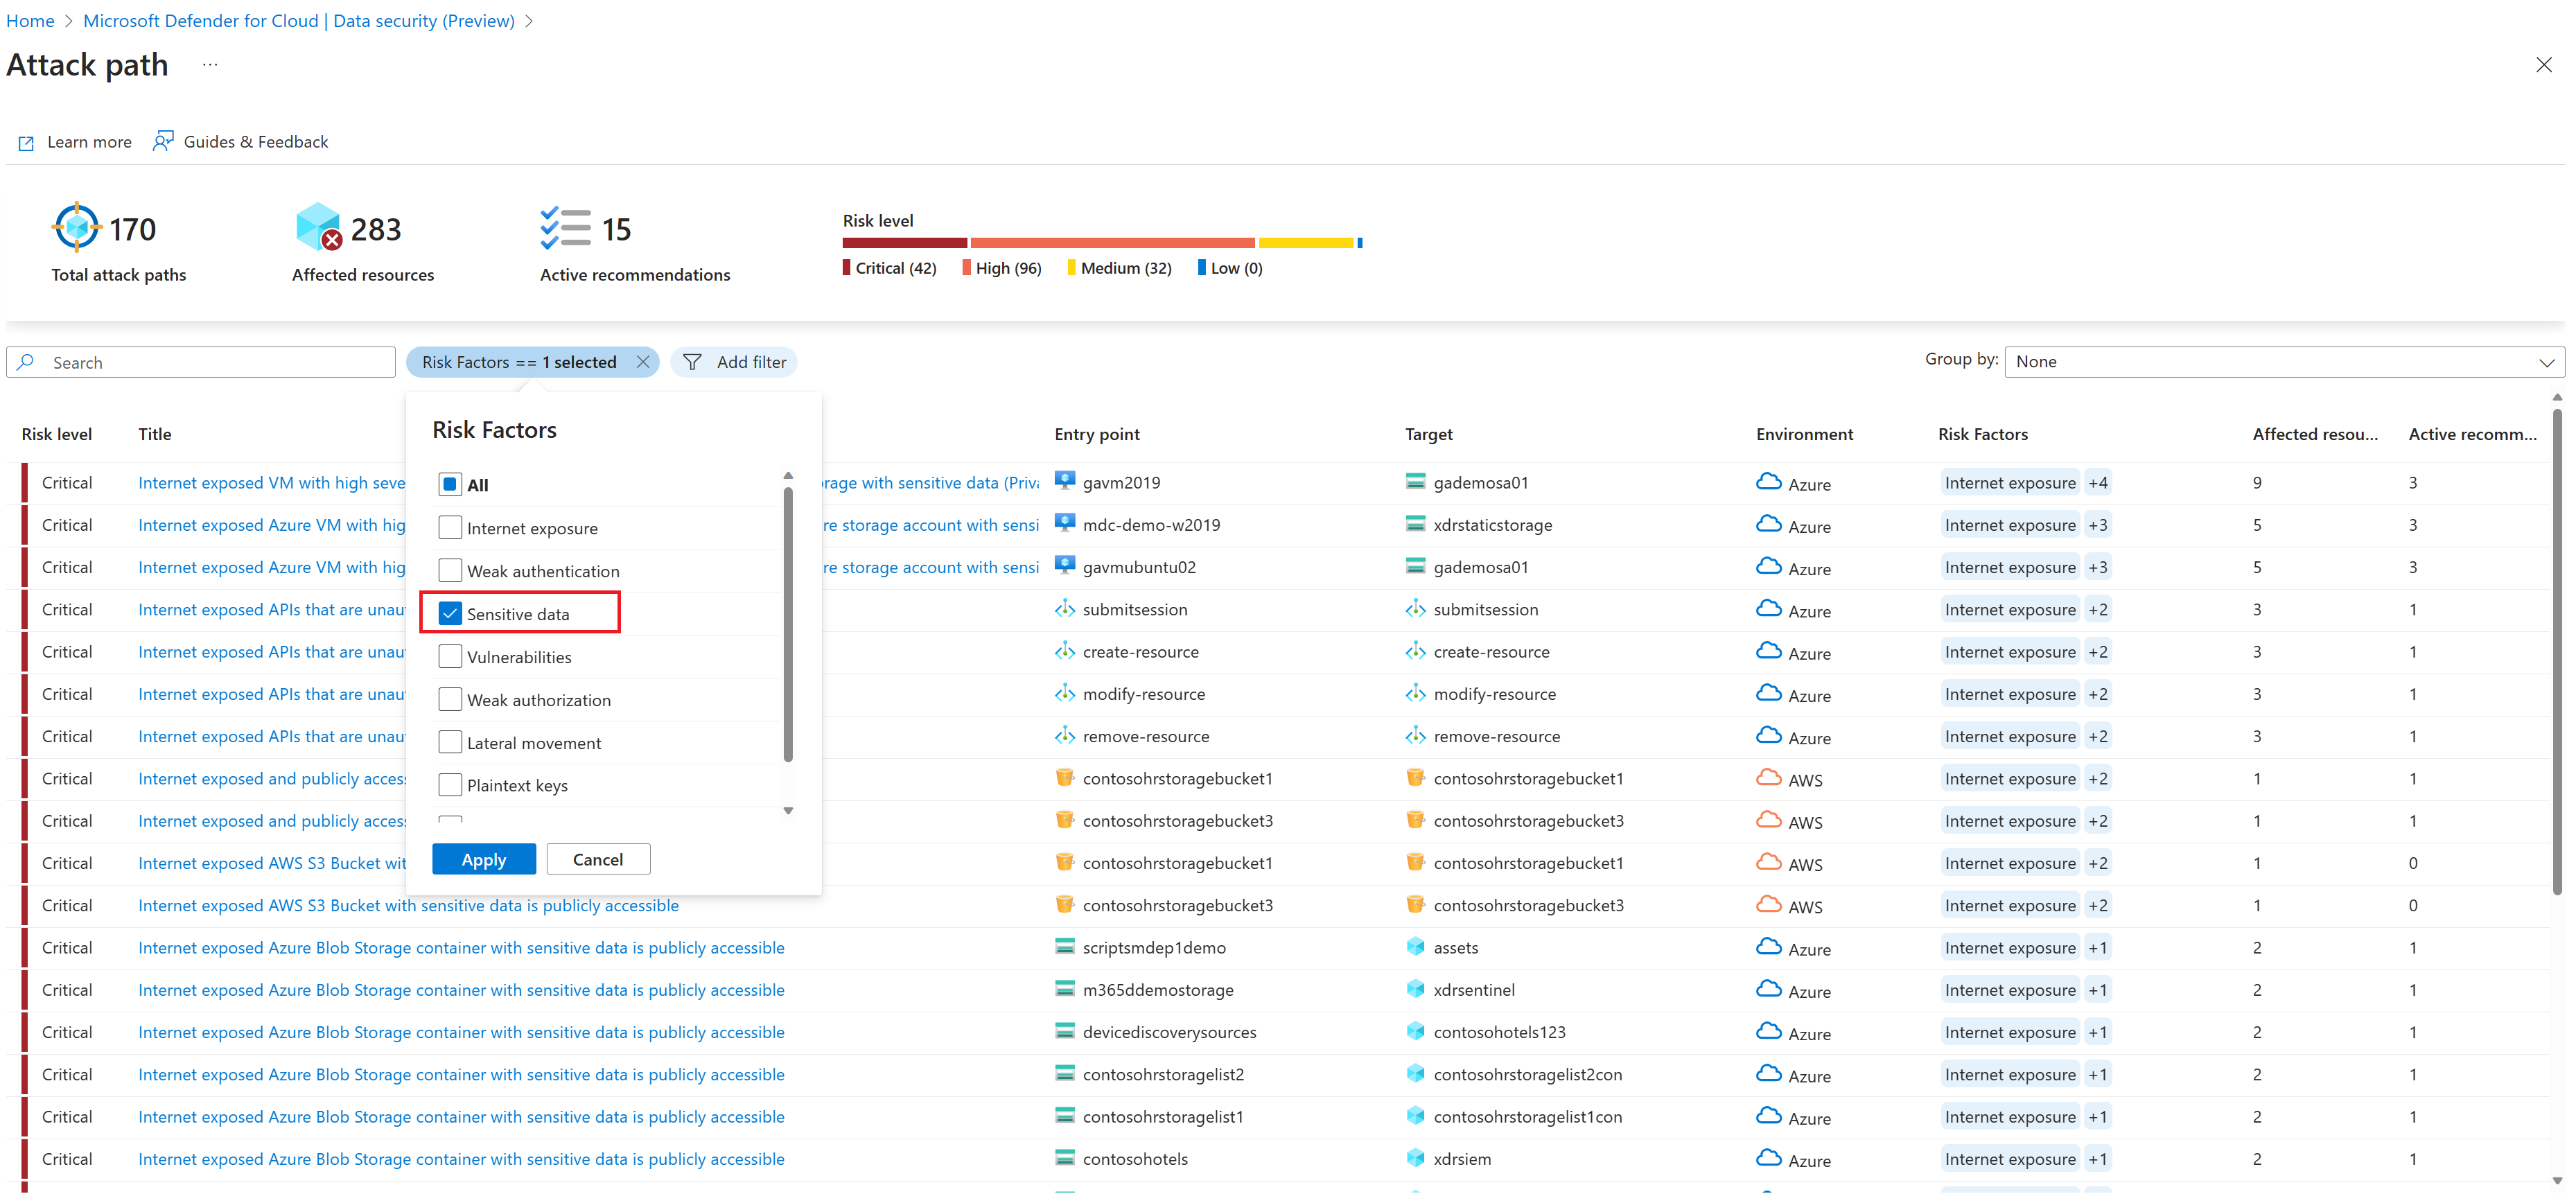
Task: Enable the Internet exposure checkbox
Action: 450,528
